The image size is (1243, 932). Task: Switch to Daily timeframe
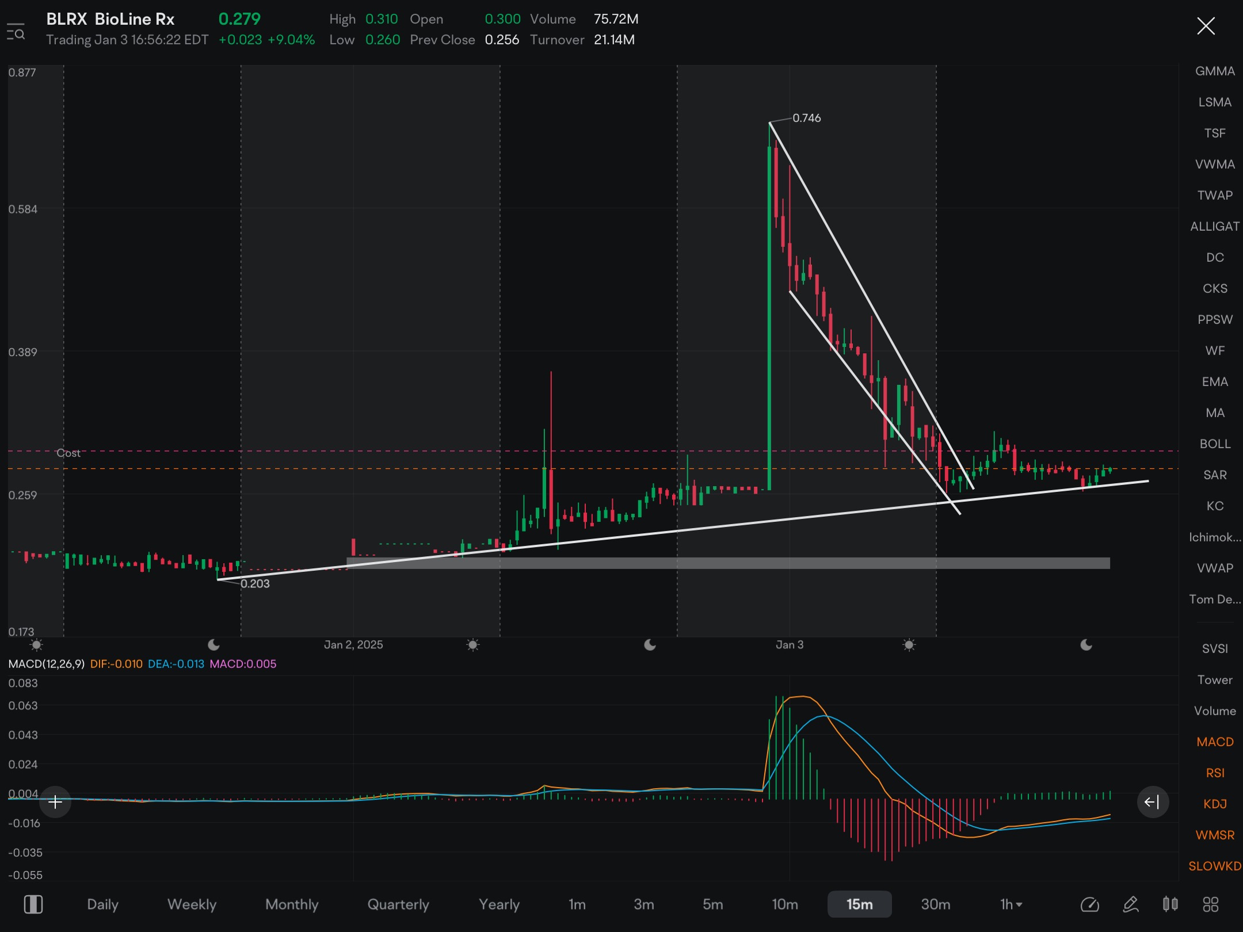102,904
